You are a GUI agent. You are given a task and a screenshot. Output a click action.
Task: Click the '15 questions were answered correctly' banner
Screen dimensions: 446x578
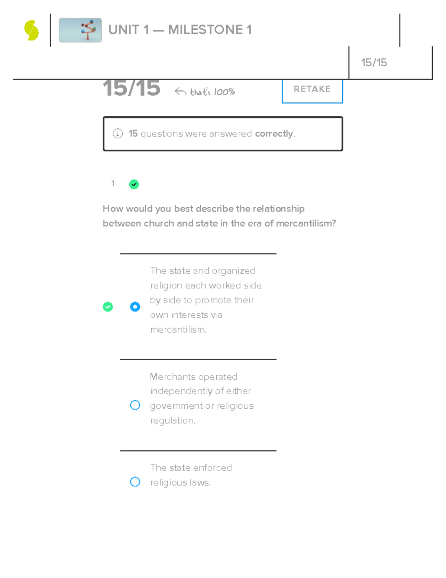tap(223, 134)
